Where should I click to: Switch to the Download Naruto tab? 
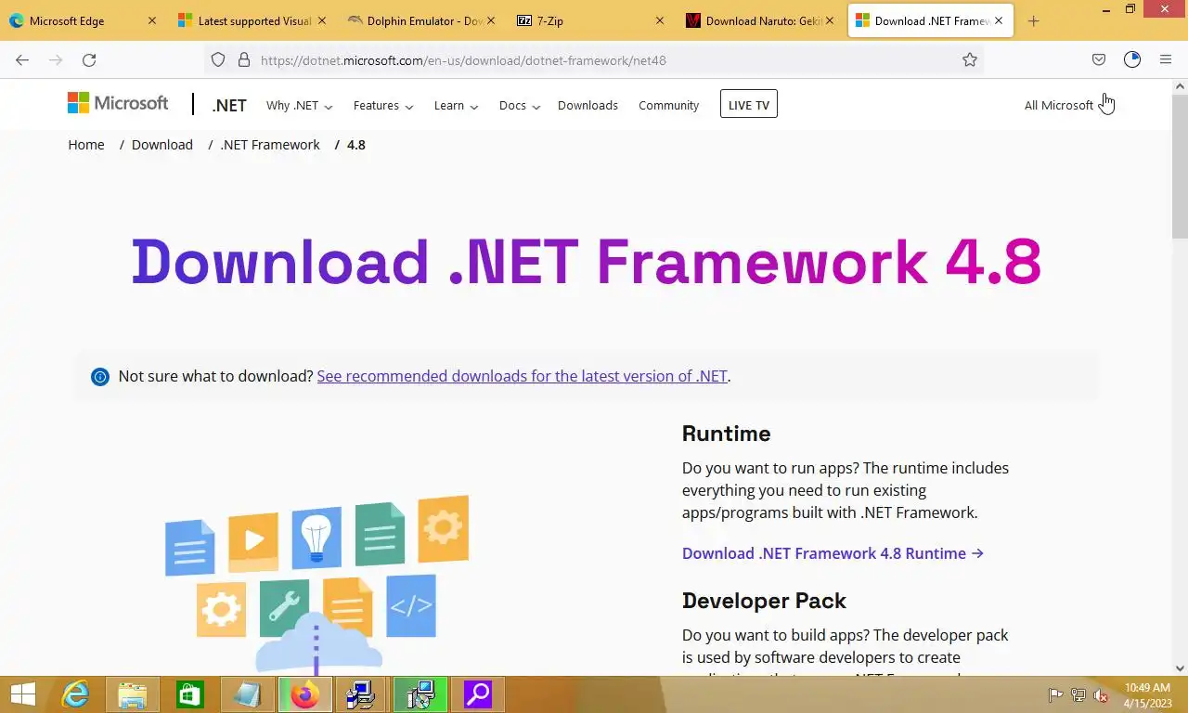coord(763,20)
